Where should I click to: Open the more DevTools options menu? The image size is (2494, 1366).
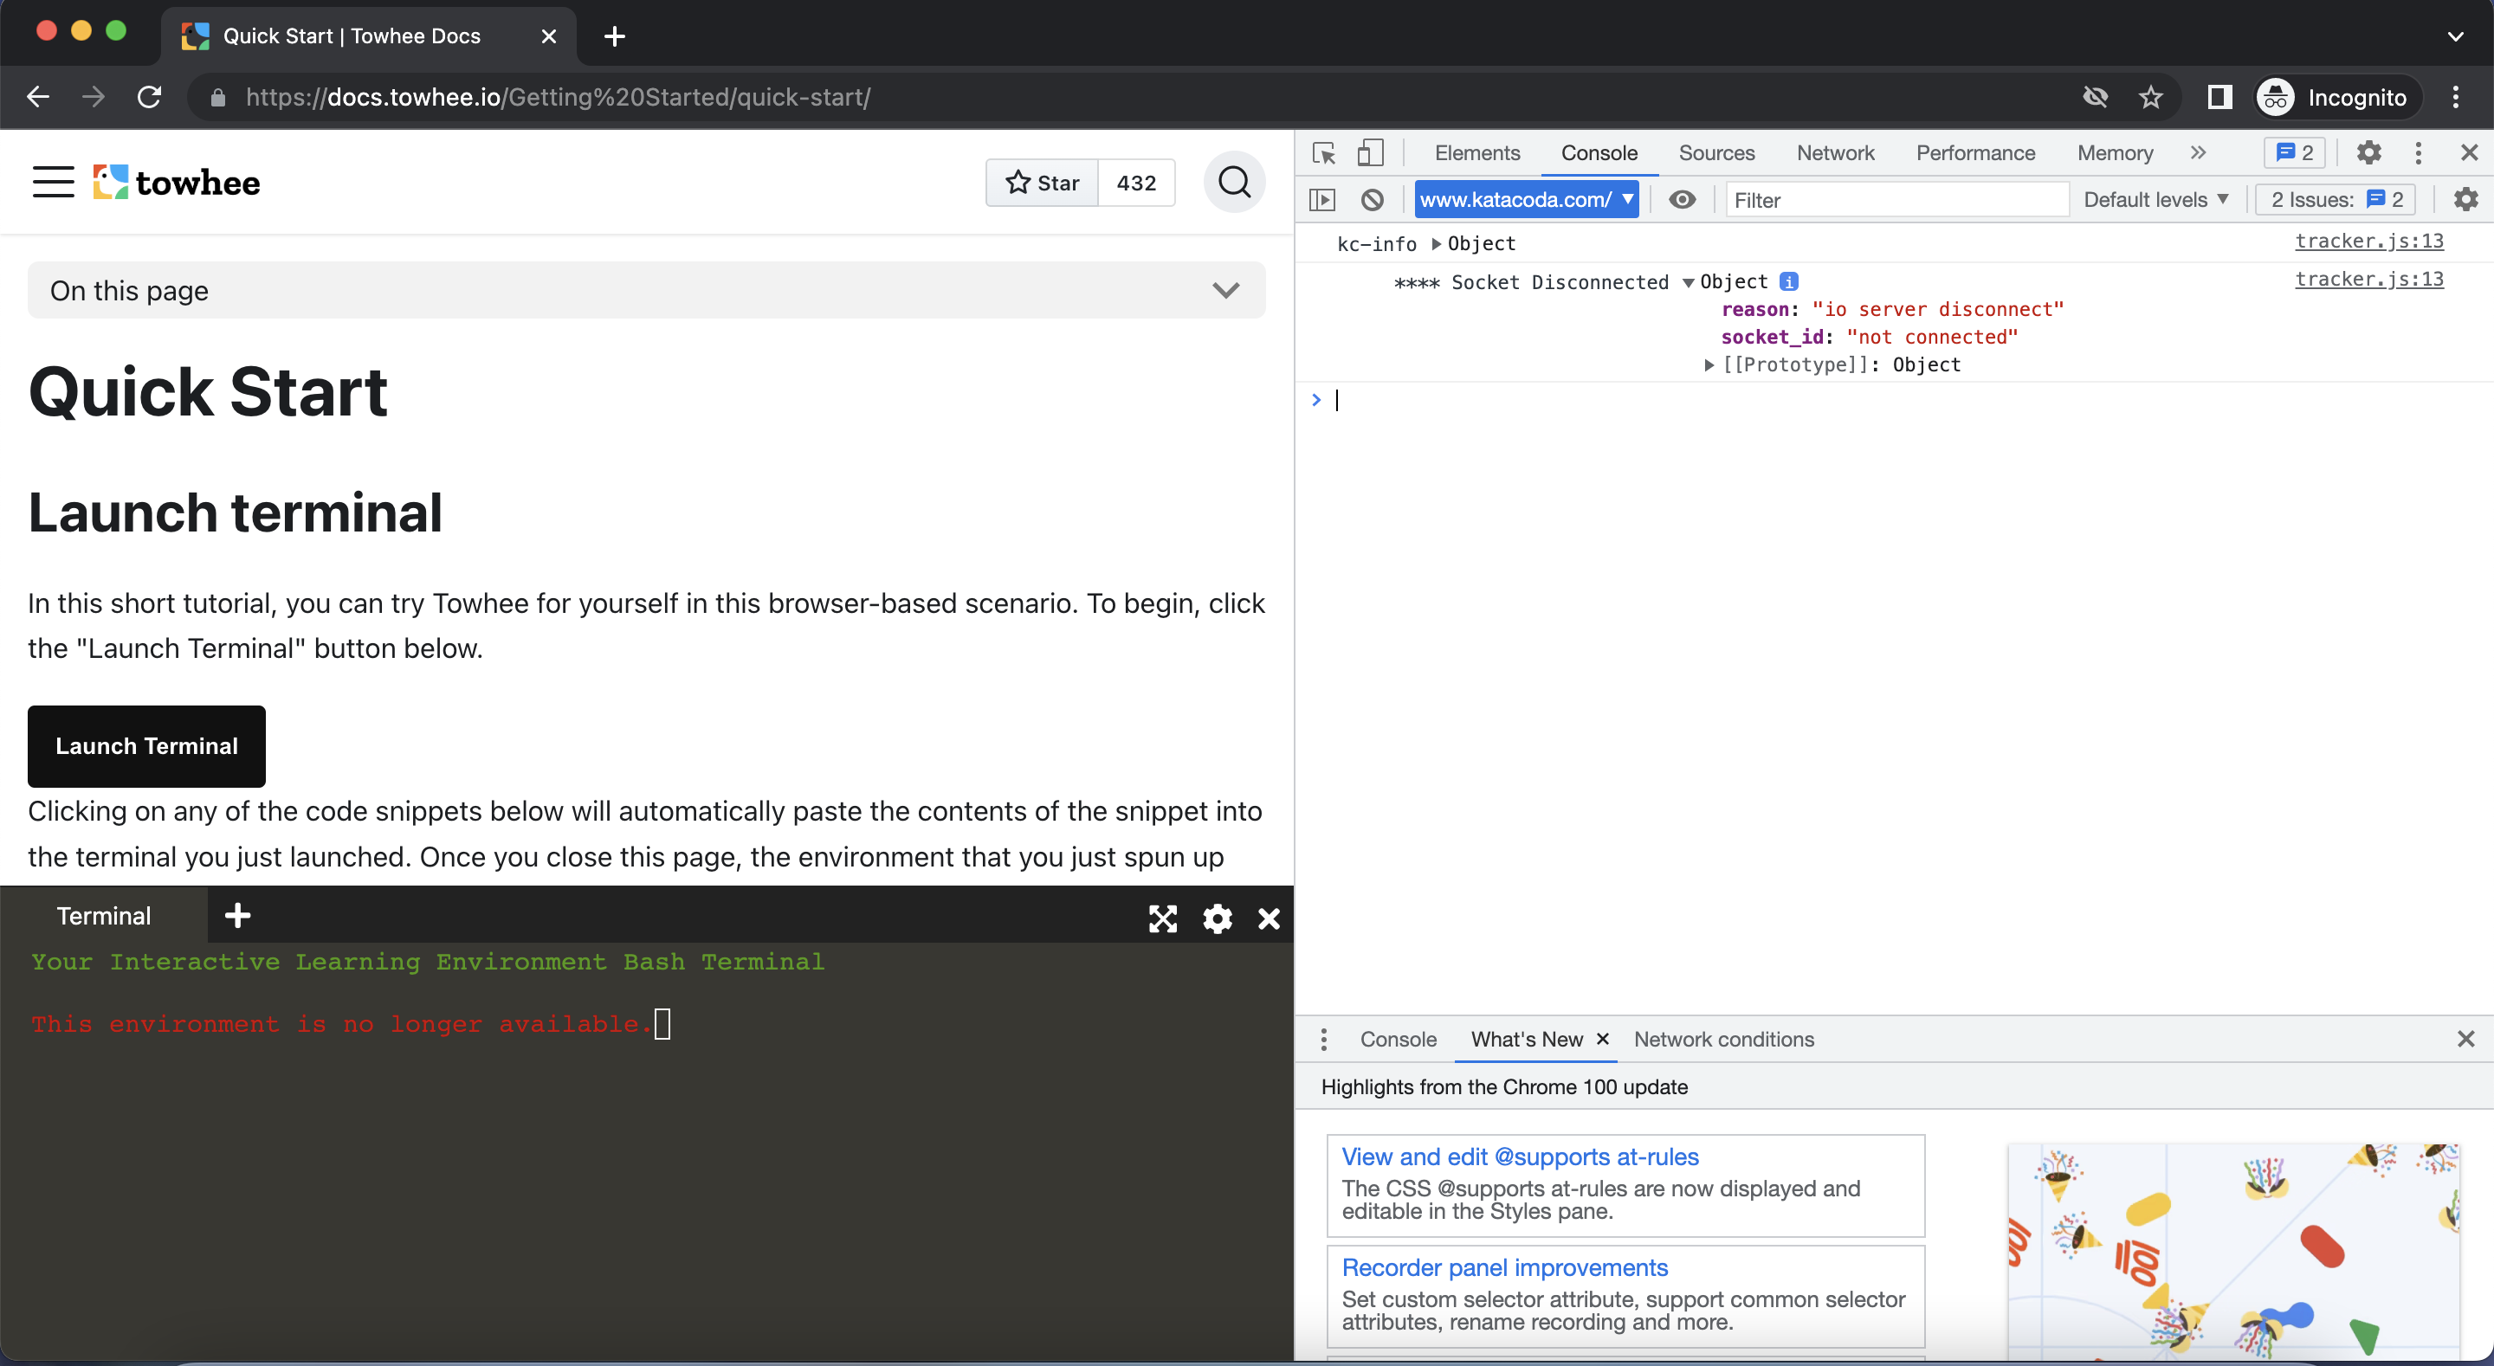pos(2419,153)
